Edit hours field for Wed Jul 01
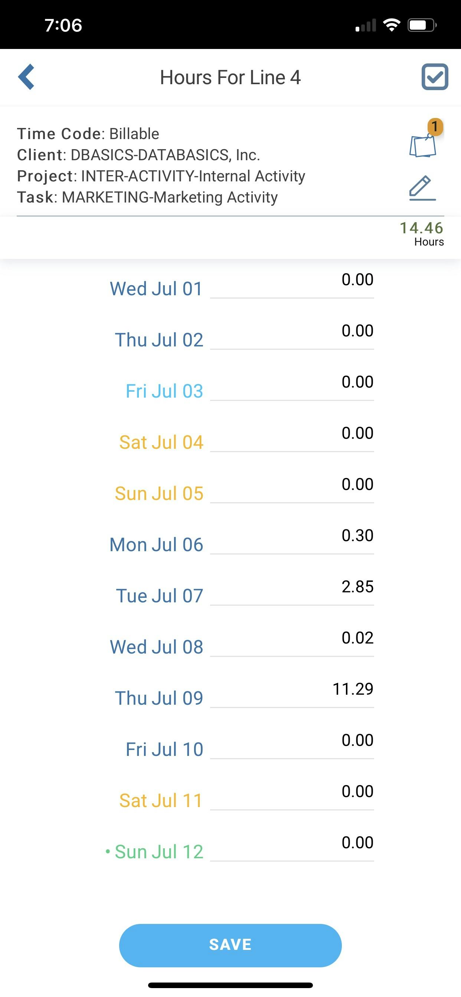 click(x=292, y=285)
